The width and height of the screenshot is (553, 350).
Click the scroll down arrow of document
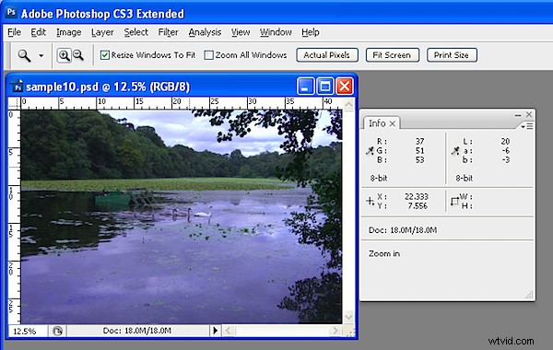(x=348, y=317)
